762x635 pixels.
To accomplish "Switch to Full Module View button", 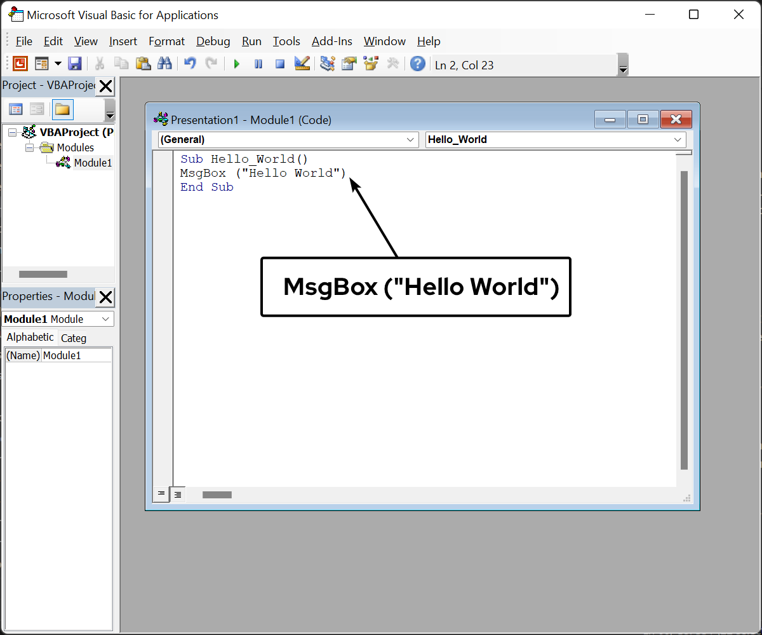I will coord(178,494).
